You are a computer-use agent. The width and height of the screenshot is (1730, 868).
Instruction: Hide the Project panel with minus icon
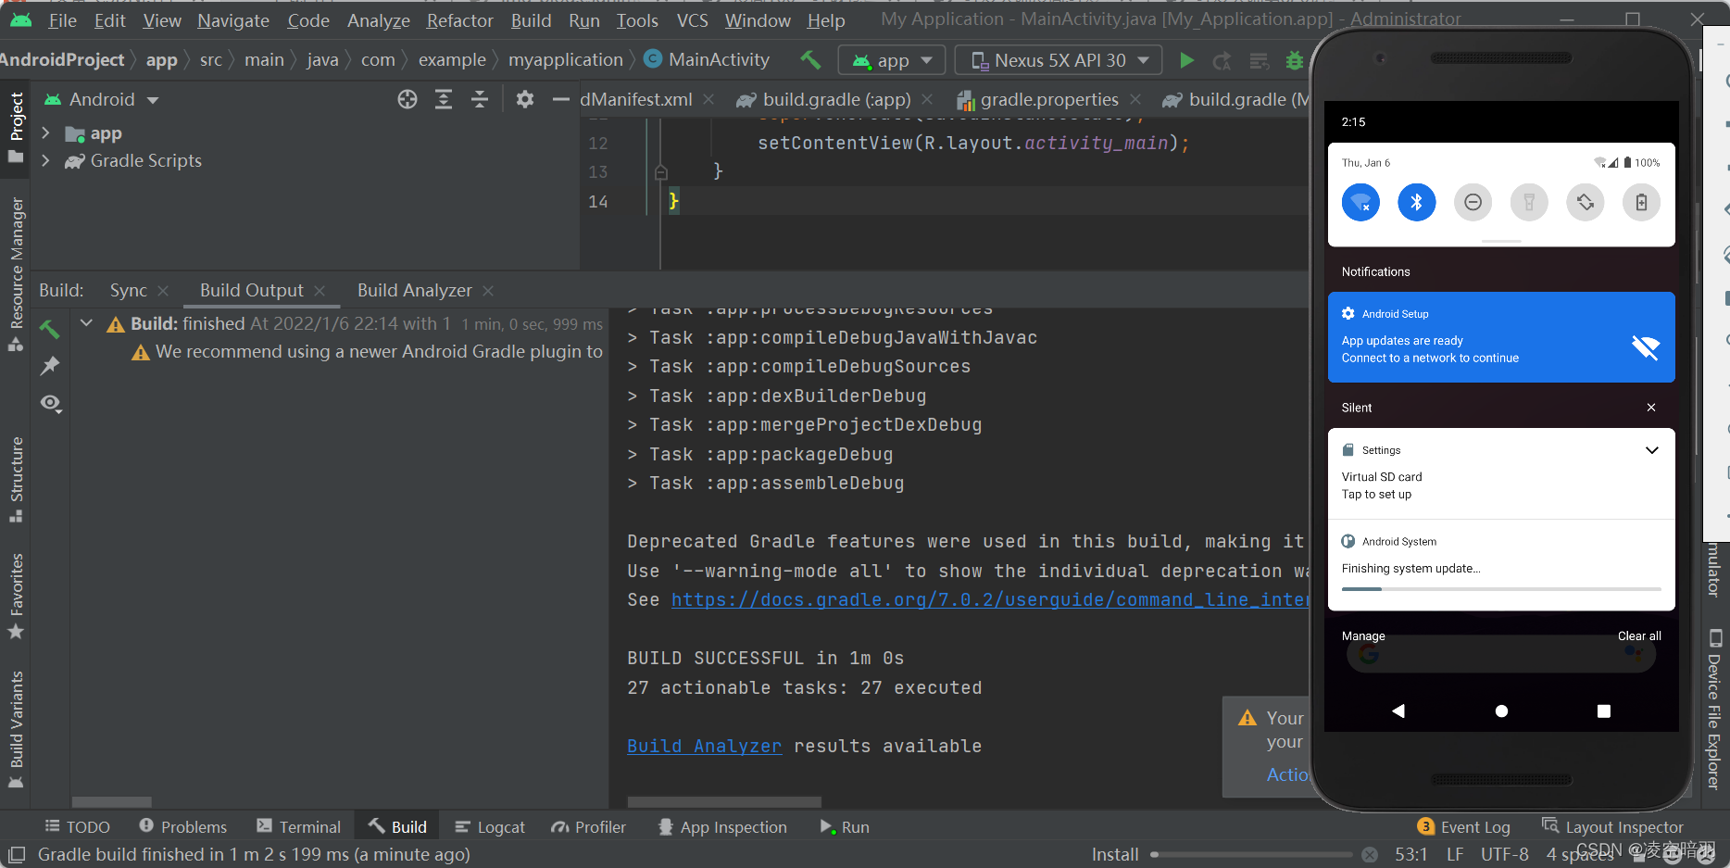tap(560, 99)
